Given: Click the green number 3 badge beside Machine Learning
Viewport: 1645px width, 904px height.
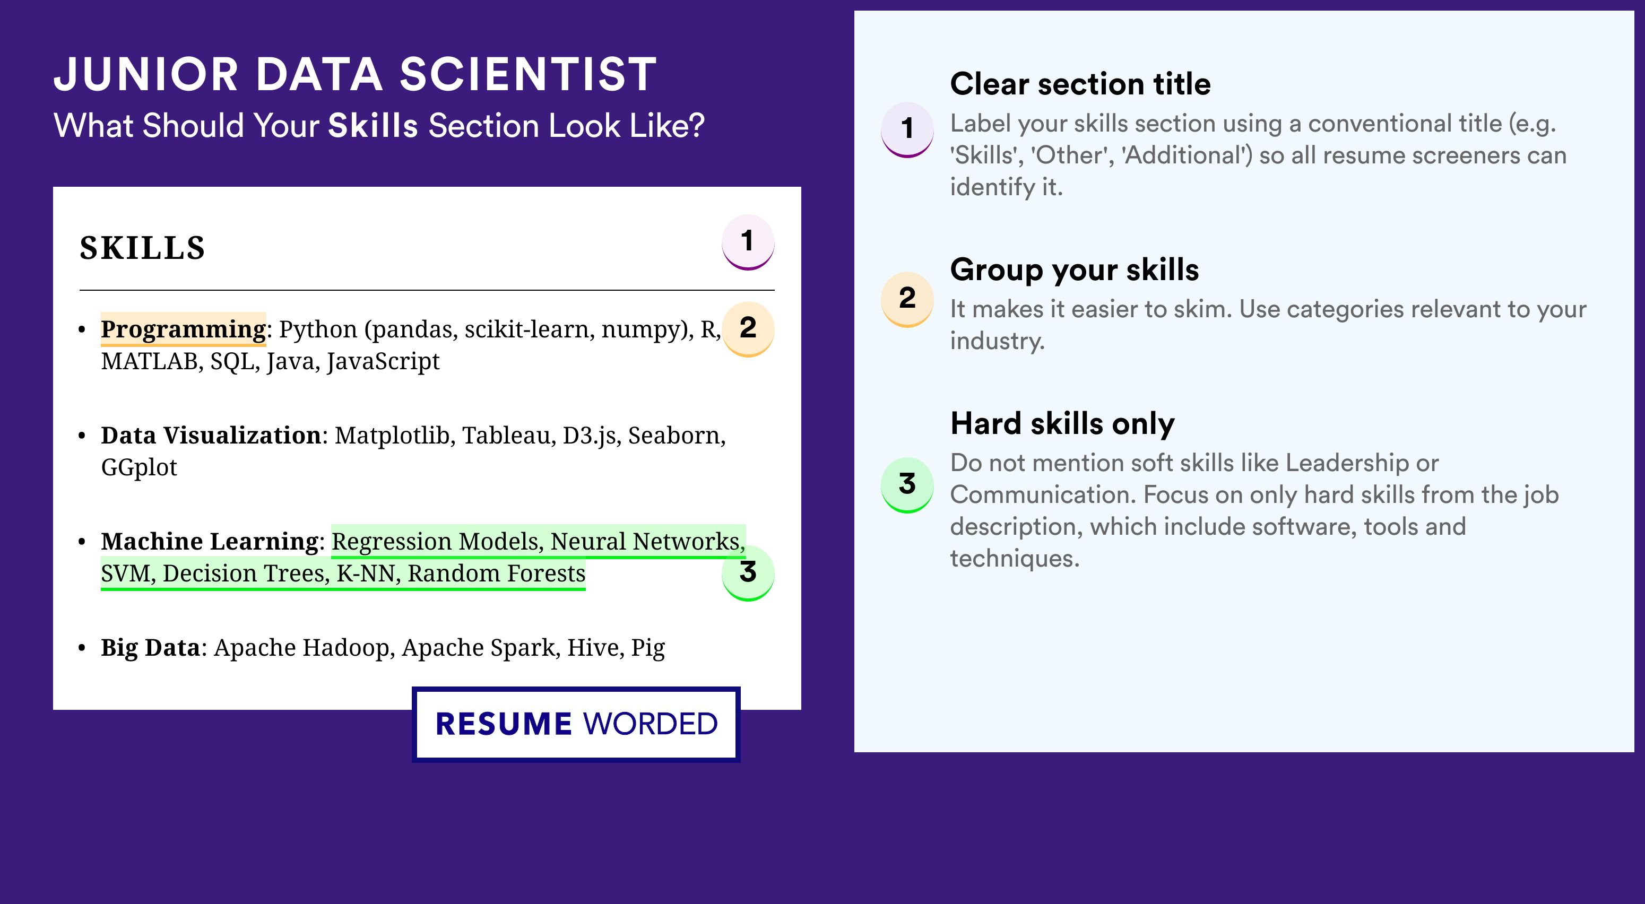Looking at the screenshot, I should click(x=748, y=572).
